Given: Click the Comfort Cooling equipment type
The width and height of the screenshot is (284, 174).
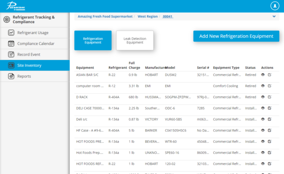Looking at the screenshot, I should [225, 86].
